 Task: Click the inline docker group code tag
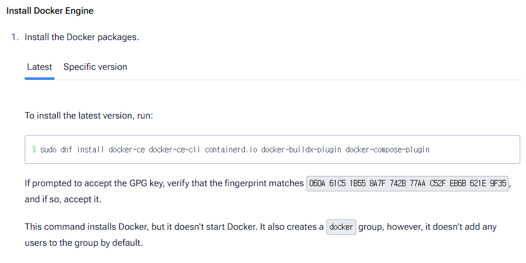[x=341, y=227]
